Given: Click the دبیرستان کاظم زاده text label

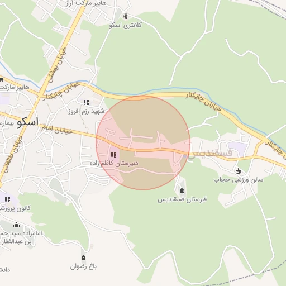Looking at the screenshot, I should 114,163.
